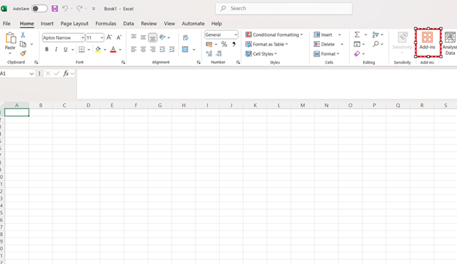Apply Comma Style format
This screenshot has height=264, width=457.
tap(234, 44)
